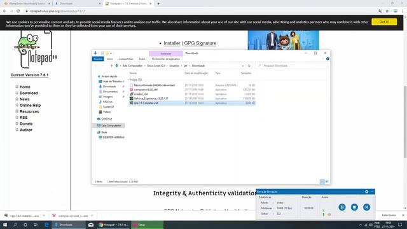Click the Current Version 7.8.1 link
407x229 pixels.
29,75
